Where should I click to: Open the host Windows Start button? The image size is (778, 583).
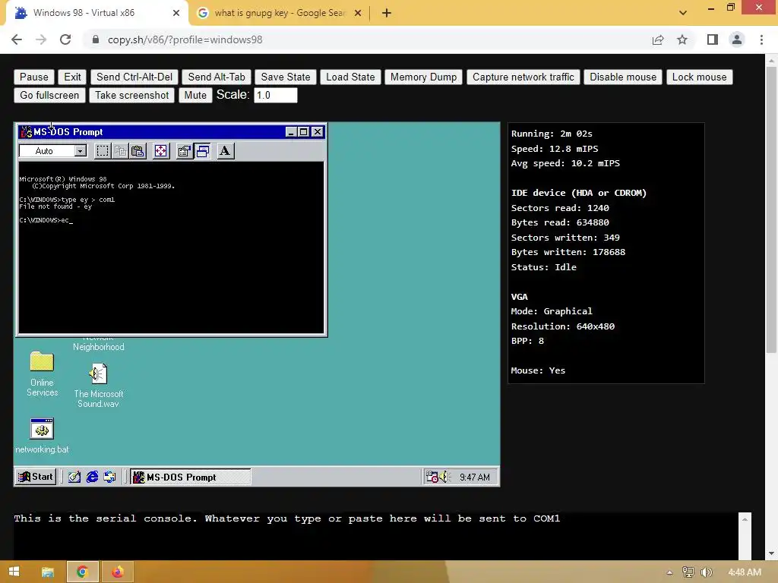pos(14,572)
